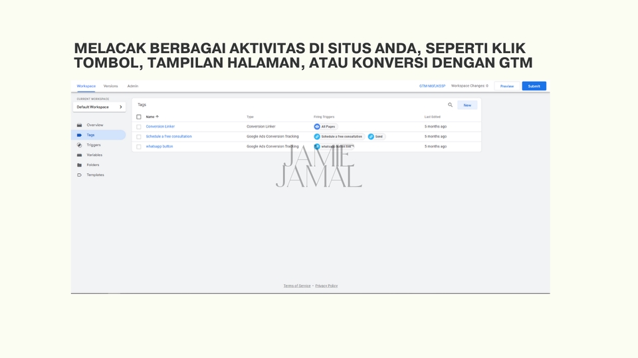Image resolution: width=638 pixels, height=358 pixels.
Task: Open Folders in the sidebar menu
Action: tap(93, 165)
